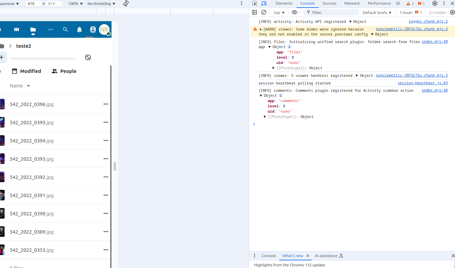The image size is (455, 268).
Task: Switch to the Network tab
Action: click(352, 3)
